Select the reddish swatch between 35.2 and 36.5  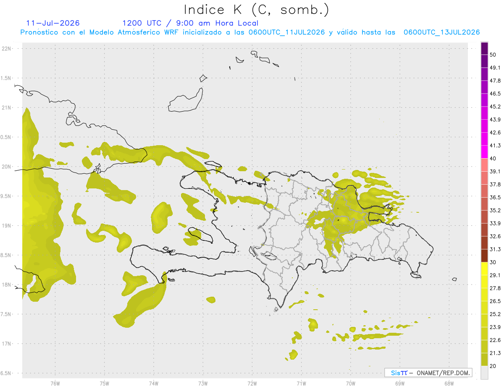pyautogui.click(x=485, y=204)
